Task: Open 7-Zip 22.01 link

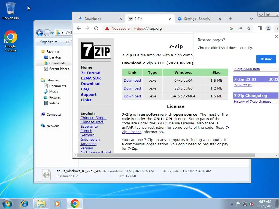Action: (243, 85)
